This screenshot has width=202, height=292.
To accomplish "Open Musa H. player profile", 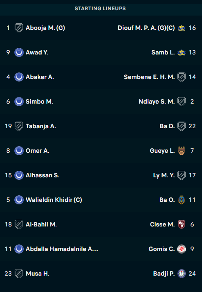I will 38,274.
